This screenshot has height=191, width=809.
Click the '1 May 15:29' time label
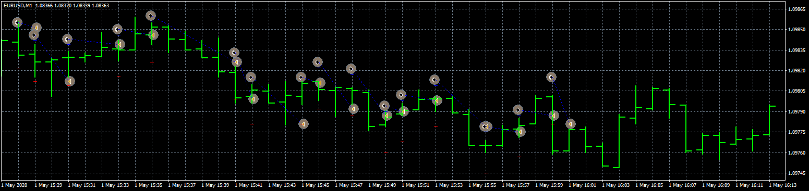tap(49, 185)
